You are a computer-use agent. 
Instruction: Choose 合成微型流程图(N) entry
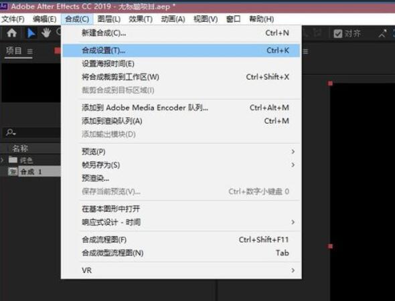pyautogui.click(x=181, y=253)
